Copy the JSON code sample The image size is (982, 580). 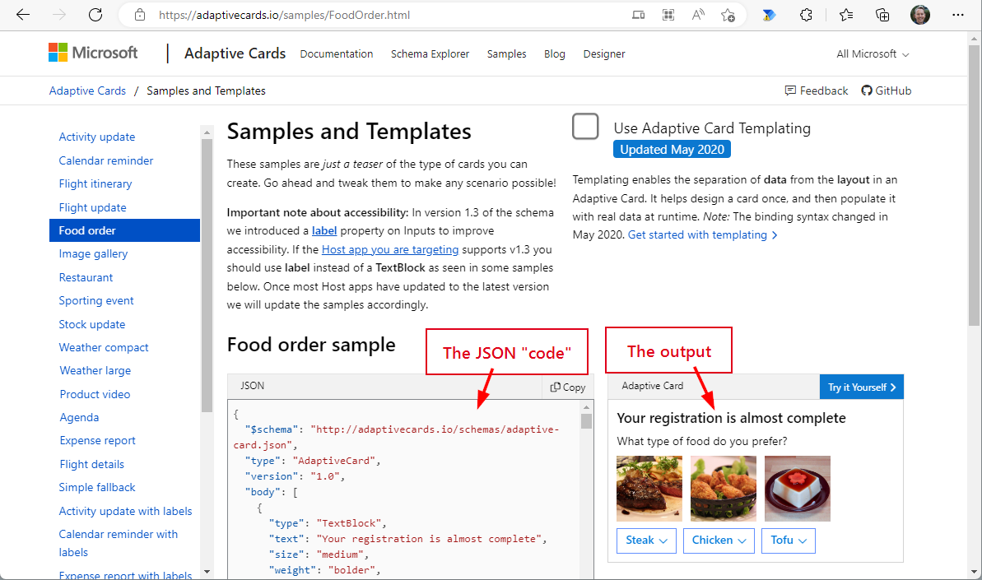click(567, 387)
